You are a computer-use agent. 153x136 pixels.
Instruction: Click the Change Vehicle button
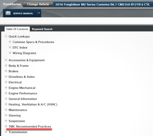pyautogui.click(x=38, y=4)
